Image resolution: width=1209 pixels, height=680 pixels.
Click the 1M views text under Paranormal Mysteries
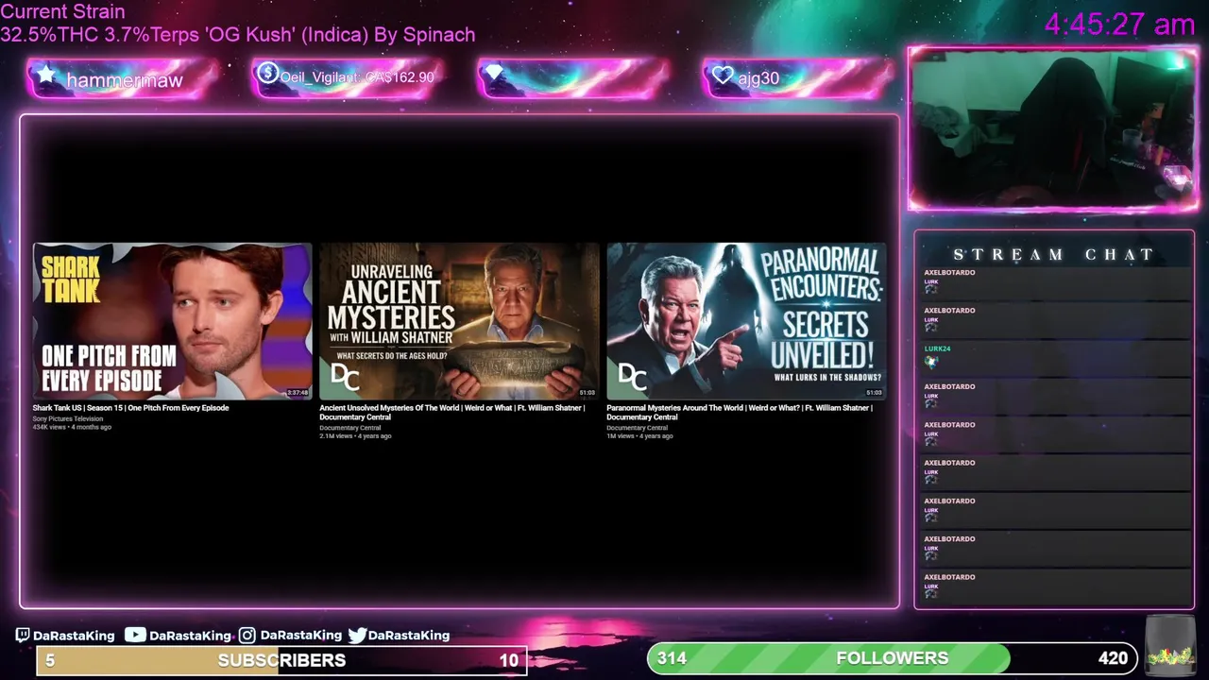[x=620, y=436]
